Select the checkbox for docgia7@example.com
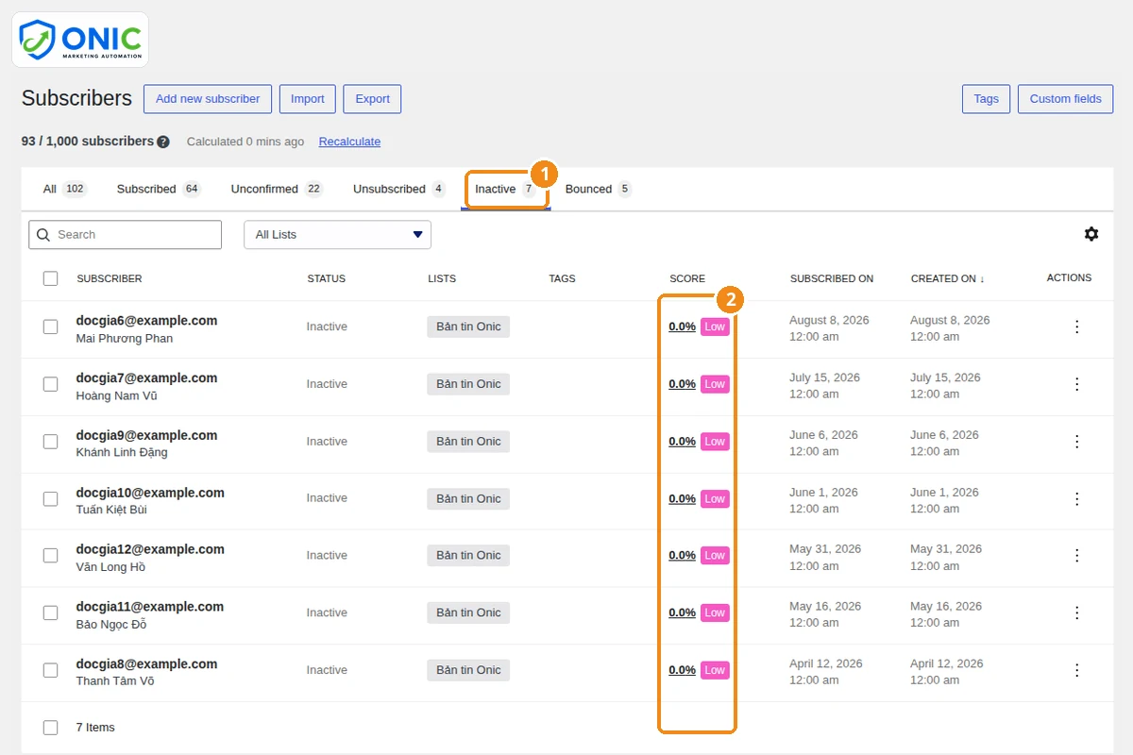 point(51,384)
